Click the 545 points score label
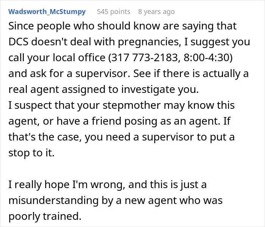This screenshot has width=265, height=227. (114, 12)
